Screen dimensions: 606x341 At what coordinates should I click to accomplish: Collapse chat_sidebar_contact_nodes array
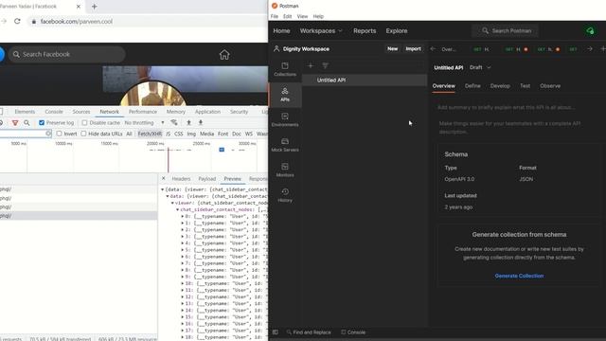178,209
